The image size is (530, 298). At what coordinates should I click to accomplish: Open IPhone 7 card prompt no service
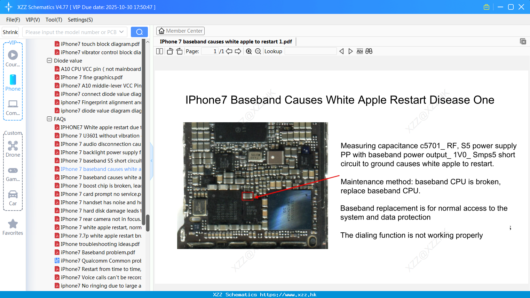(x=98, y=194)
